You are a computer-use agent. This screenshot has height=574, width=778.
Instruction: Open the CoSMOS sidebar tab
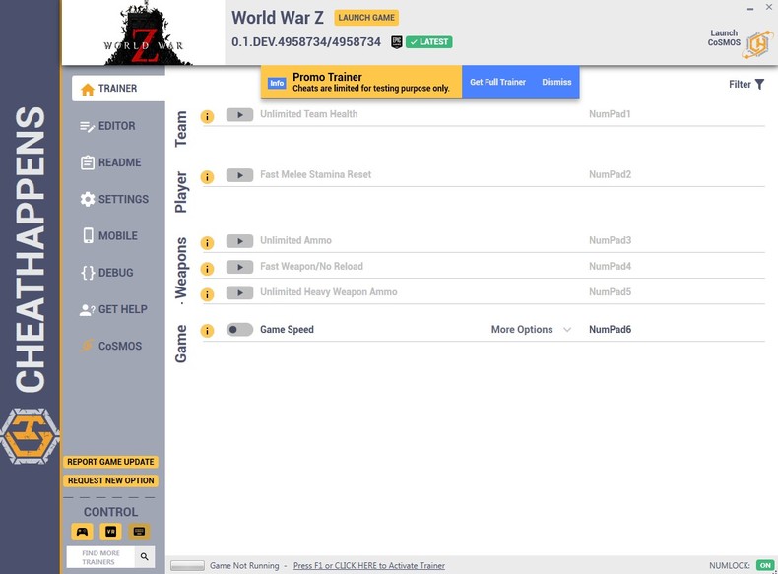click(x=111, y=346)
